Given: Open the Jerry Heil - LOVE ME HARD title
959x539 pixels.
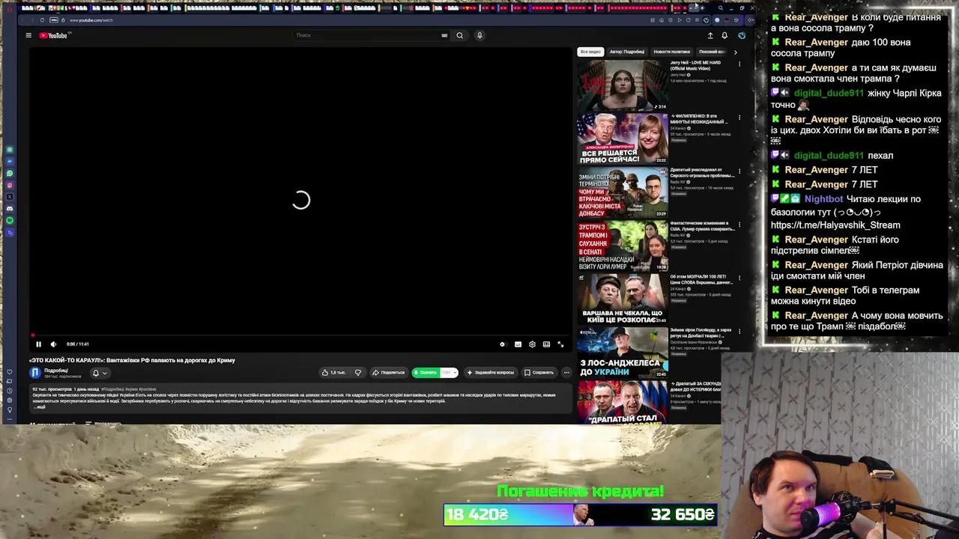Looking at the screenshot, I should [695, 65].
